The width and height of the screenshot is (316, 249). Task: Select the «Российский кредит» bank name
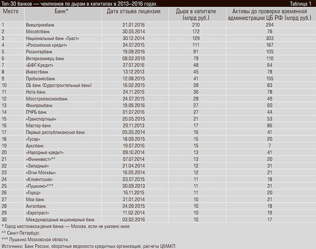(x=46, y=45)
